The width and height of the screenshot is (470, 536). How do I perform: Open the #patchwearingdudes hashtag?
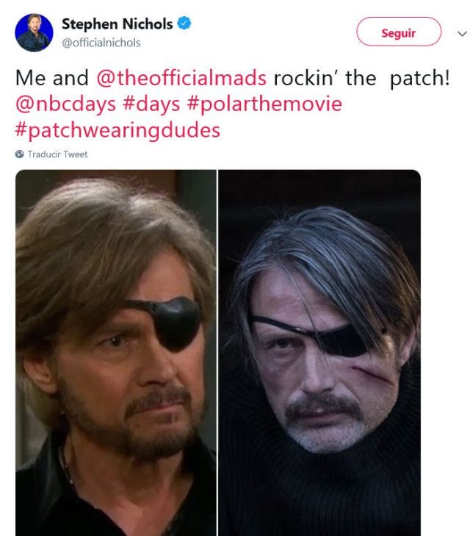(x=117, y=131)
